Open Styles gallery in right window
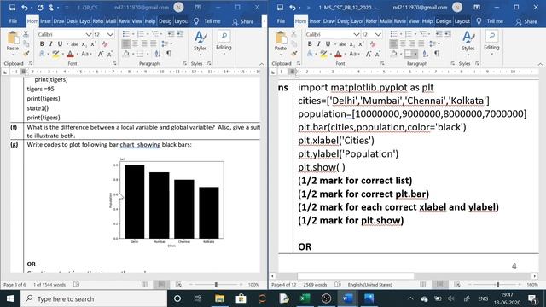The image size is (546, 307). [468, 42]
